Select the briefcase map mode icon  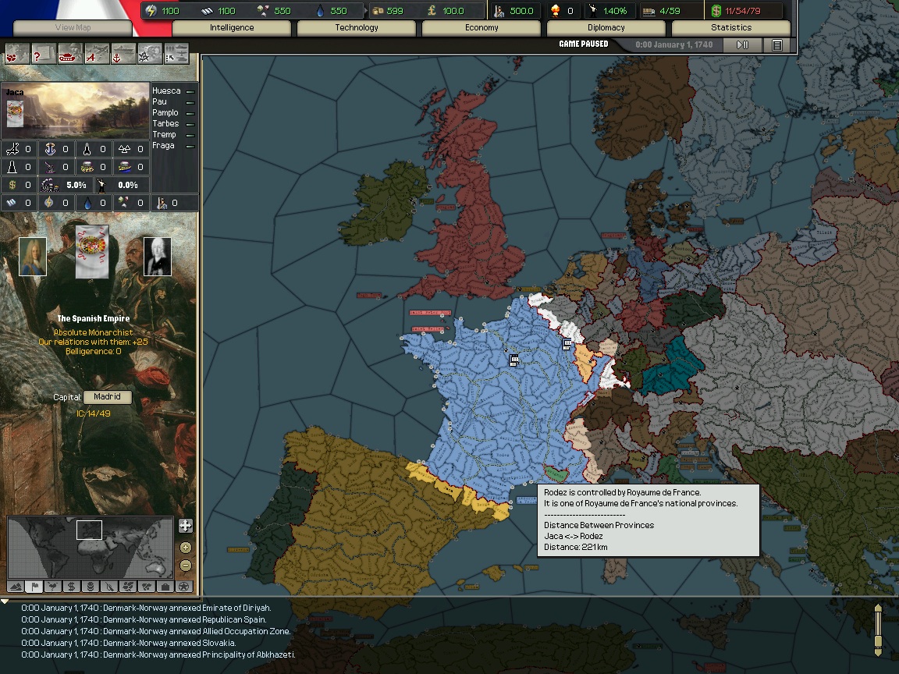tap(165, 586)
